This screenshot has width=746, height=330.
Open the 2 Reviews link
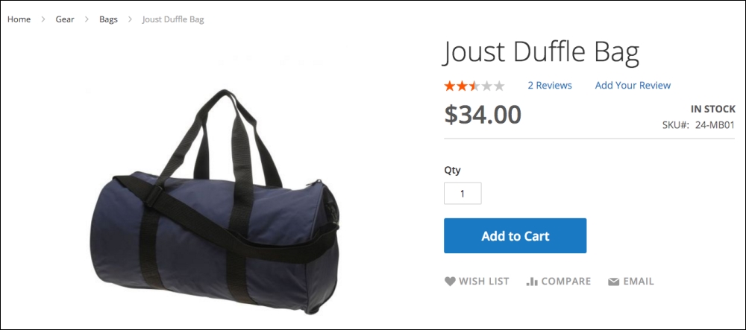click(x=550, y=86)
